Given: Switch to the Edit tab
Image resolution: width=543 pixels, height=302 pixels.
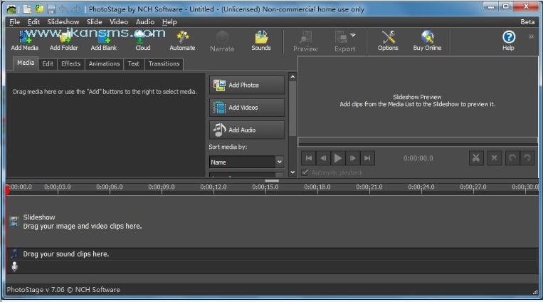Looking at the screenshot, I should click(x=48, y=64).
